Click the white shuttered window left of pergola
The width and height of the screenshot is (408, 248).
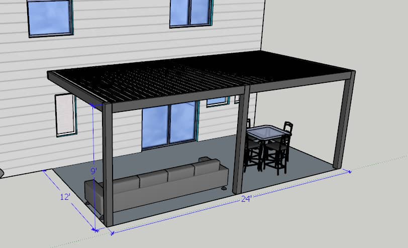coord(65,115)
